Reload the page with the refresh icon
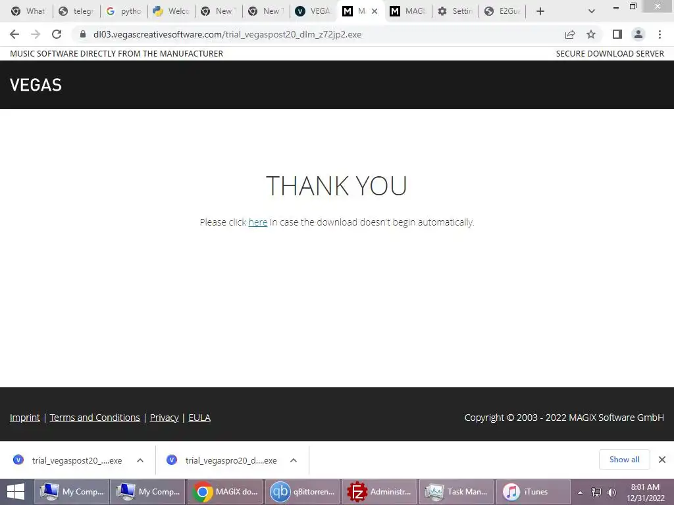Viewport: 674px width, 505px height. click(57, 34)
